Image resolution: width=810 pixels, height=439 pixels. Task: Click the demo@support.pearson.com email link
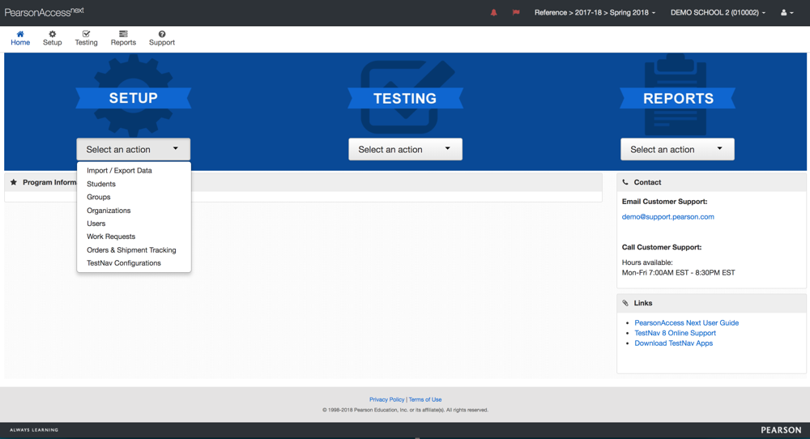pyautogui.click(x=667, y=217)
